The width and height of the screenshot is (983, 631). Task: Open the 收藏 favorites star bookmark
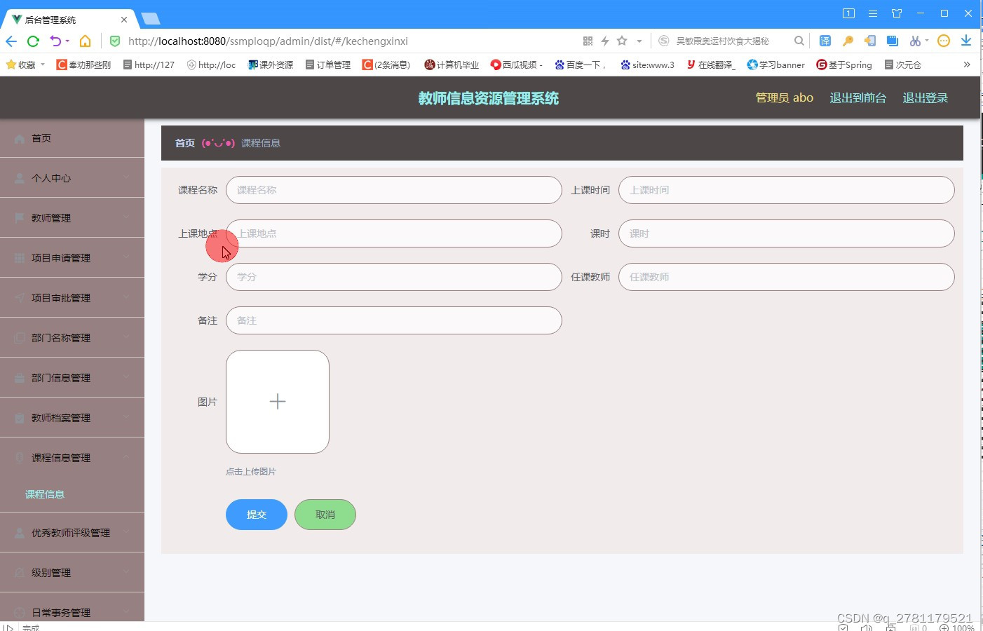[x=21, y=65]
